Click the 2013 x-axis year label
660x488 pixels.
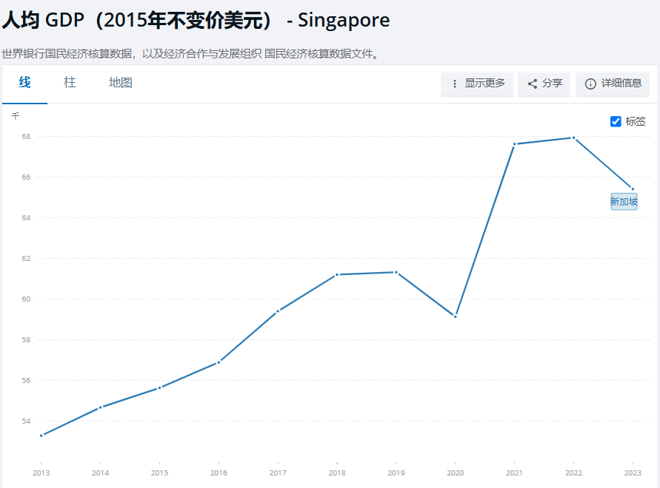pos(41,473)
